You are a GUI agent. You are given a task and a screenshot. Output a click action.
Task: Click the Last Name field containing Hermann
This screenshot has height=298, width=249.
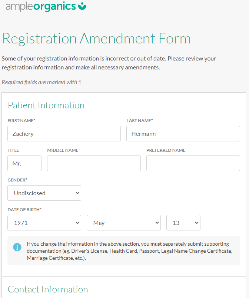(x=183, y=134)
